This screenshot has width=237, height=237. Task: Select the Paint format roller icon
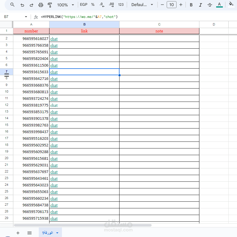click(50, 5)
